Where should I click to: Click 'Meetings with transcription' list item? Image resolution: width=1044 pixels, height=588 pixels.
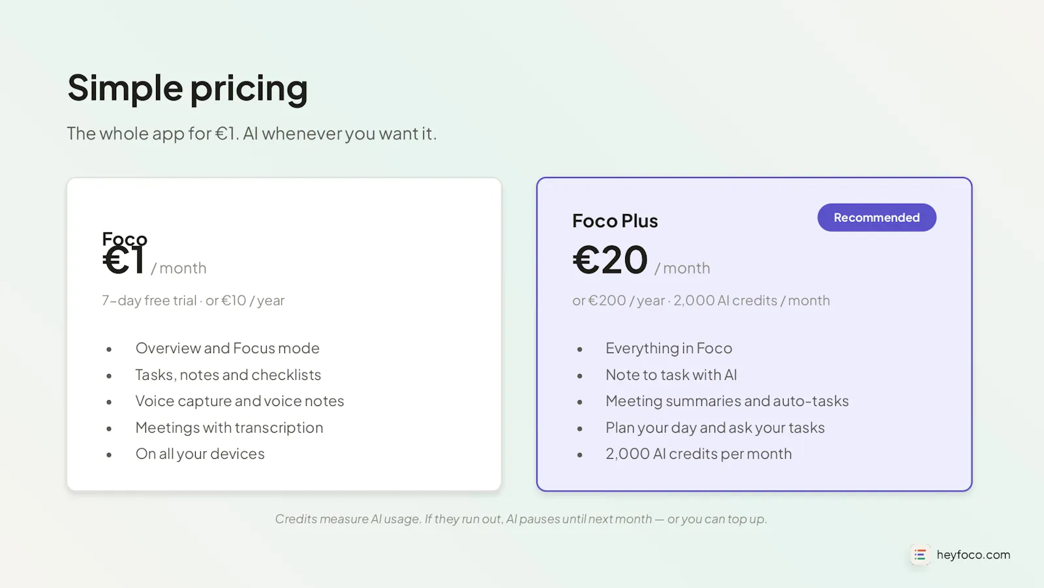[229, 427]
